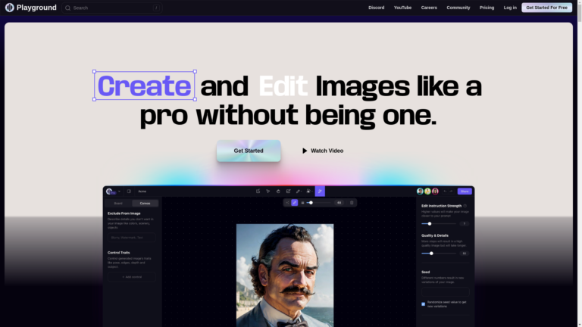Click the Exclude From Image text field
This screenshot has height=327, width=582.
(131, 238)
